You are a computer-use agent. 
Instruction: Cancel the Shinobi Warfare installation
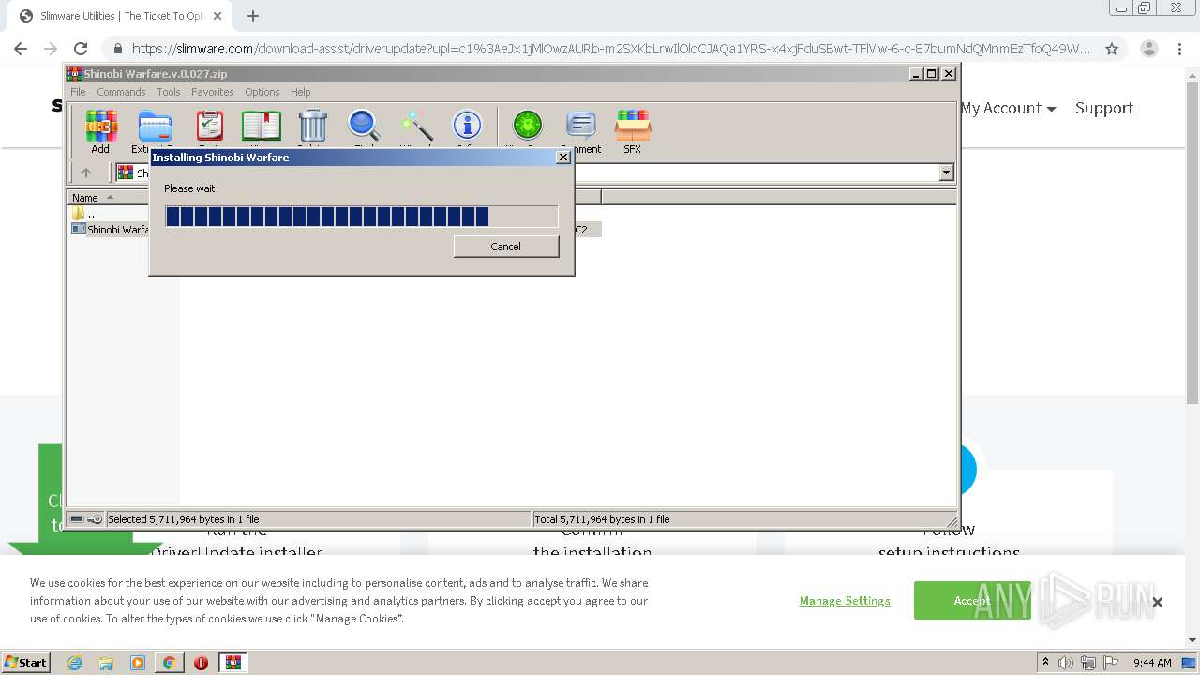click(x=506, y=247)
